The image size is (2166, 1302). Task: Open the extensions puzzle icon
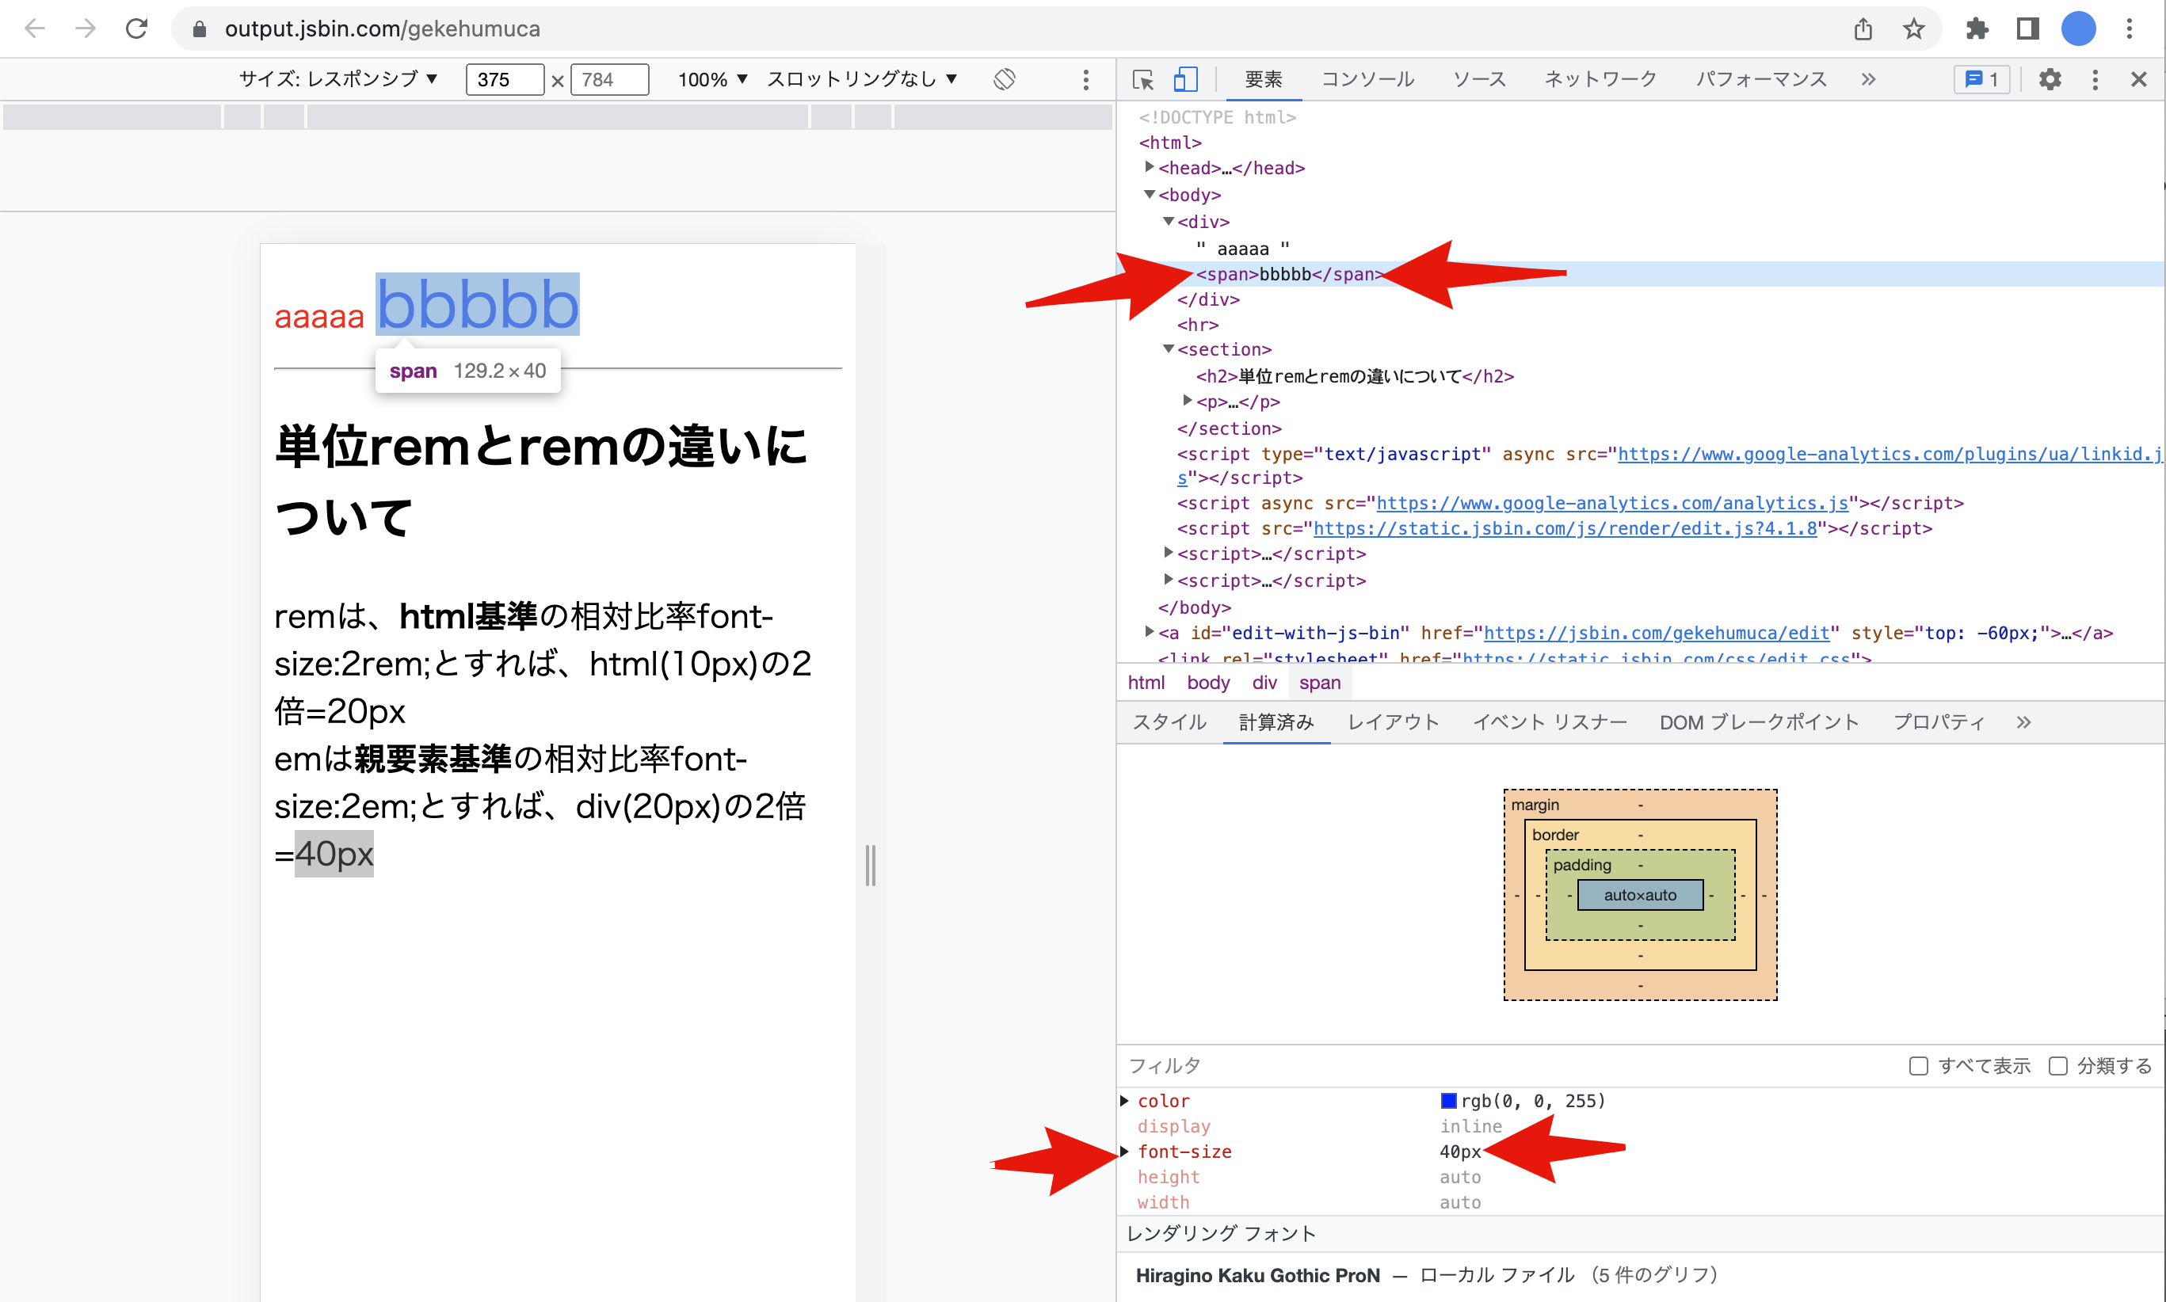[x=1977, y=29]
